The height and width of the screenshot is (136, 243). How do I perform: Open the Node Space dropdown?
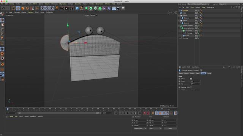click(x=198, y=4)
